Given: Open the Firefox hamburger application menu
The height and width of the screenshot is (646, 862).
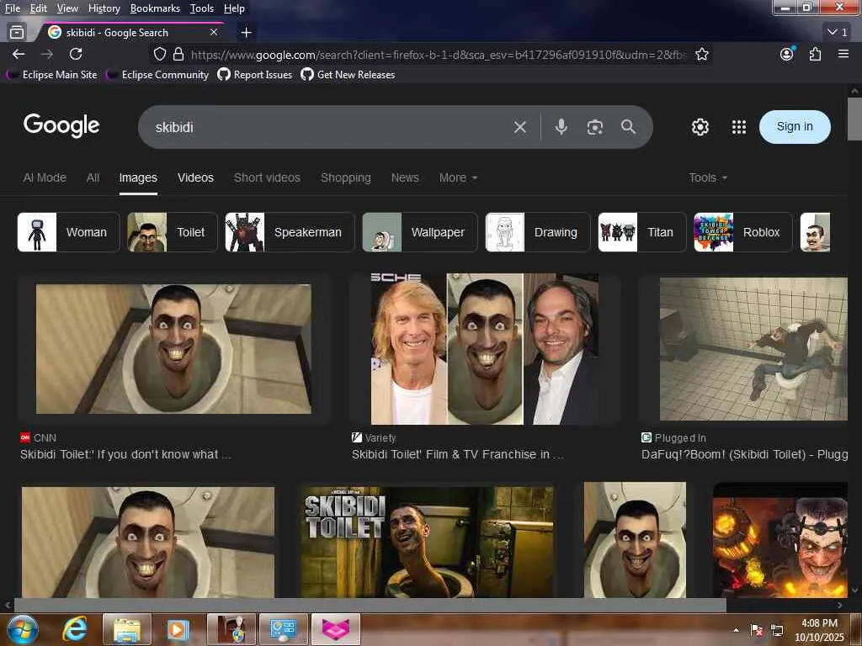Looking at the screenshot, I should [843, 54].
